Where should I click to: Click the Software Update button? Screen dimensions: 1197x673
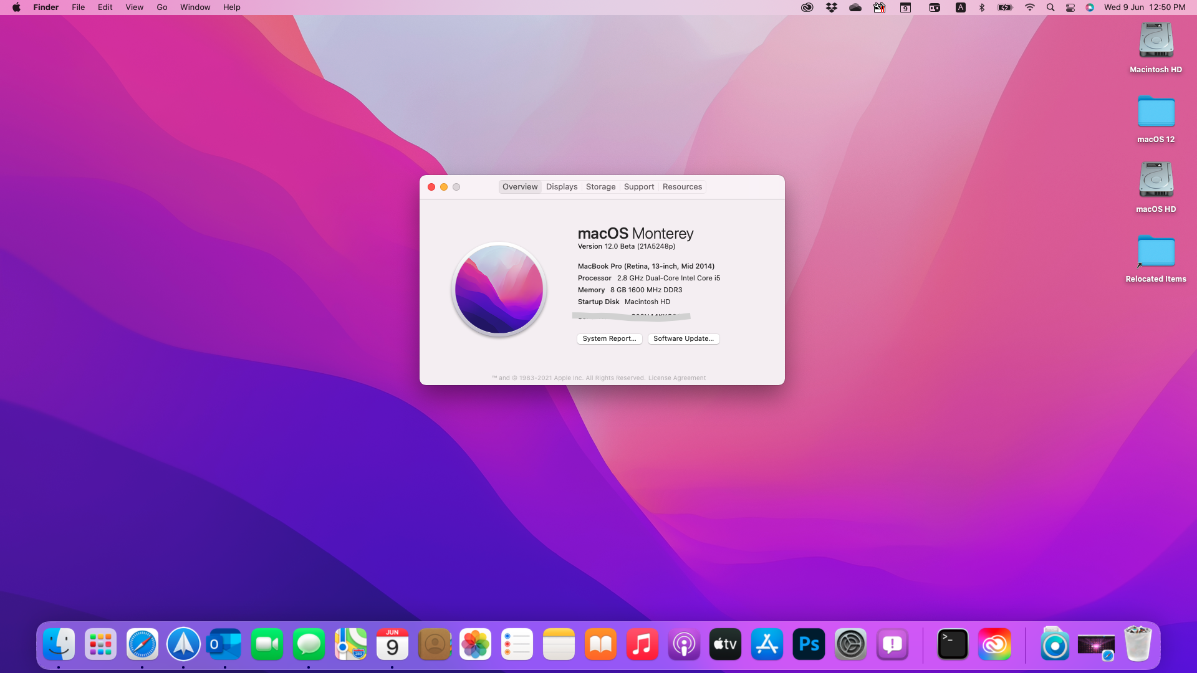pos(683,339)
